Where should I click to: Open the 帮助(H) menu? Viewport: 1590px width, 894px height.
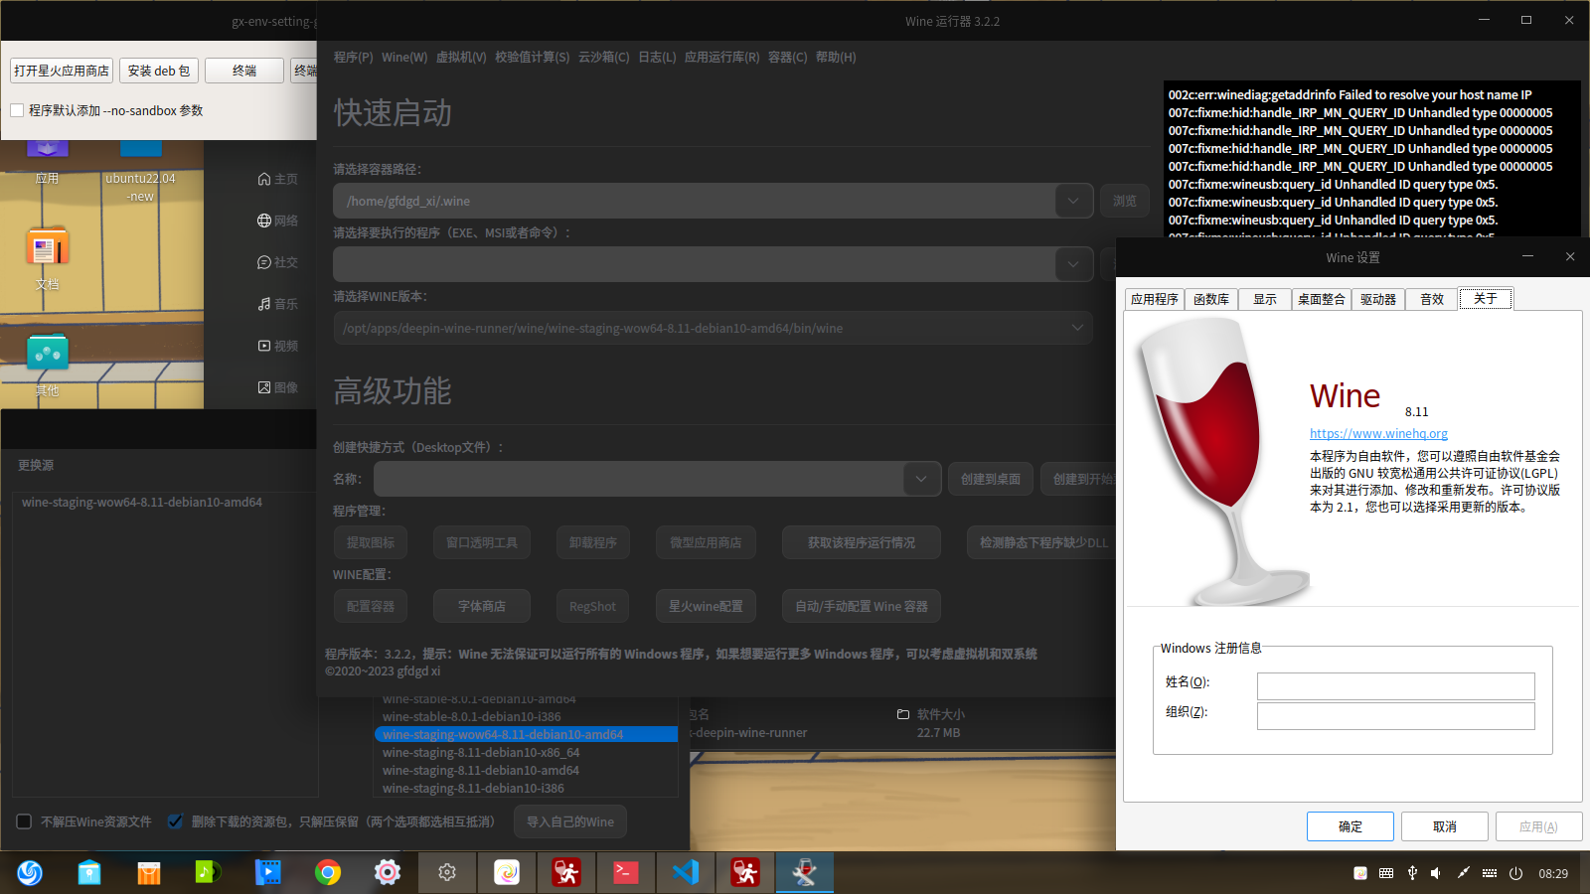(x=836, y=57)
